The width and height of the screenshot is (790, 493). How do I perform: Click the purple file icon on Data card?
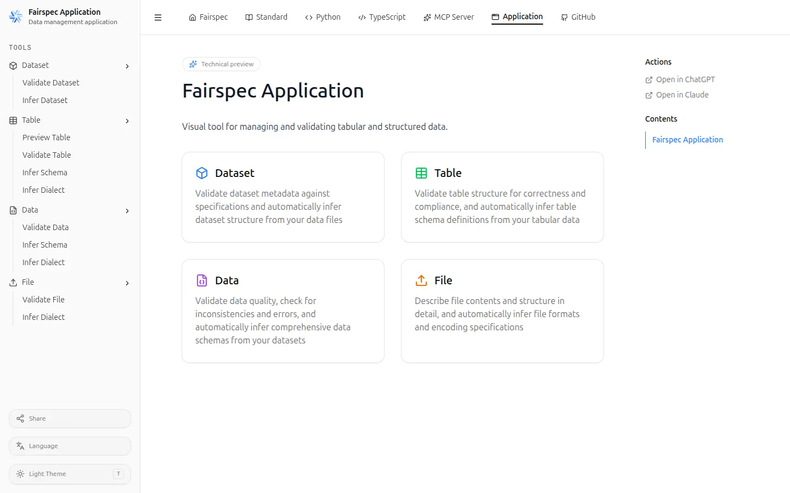(202, 280)
